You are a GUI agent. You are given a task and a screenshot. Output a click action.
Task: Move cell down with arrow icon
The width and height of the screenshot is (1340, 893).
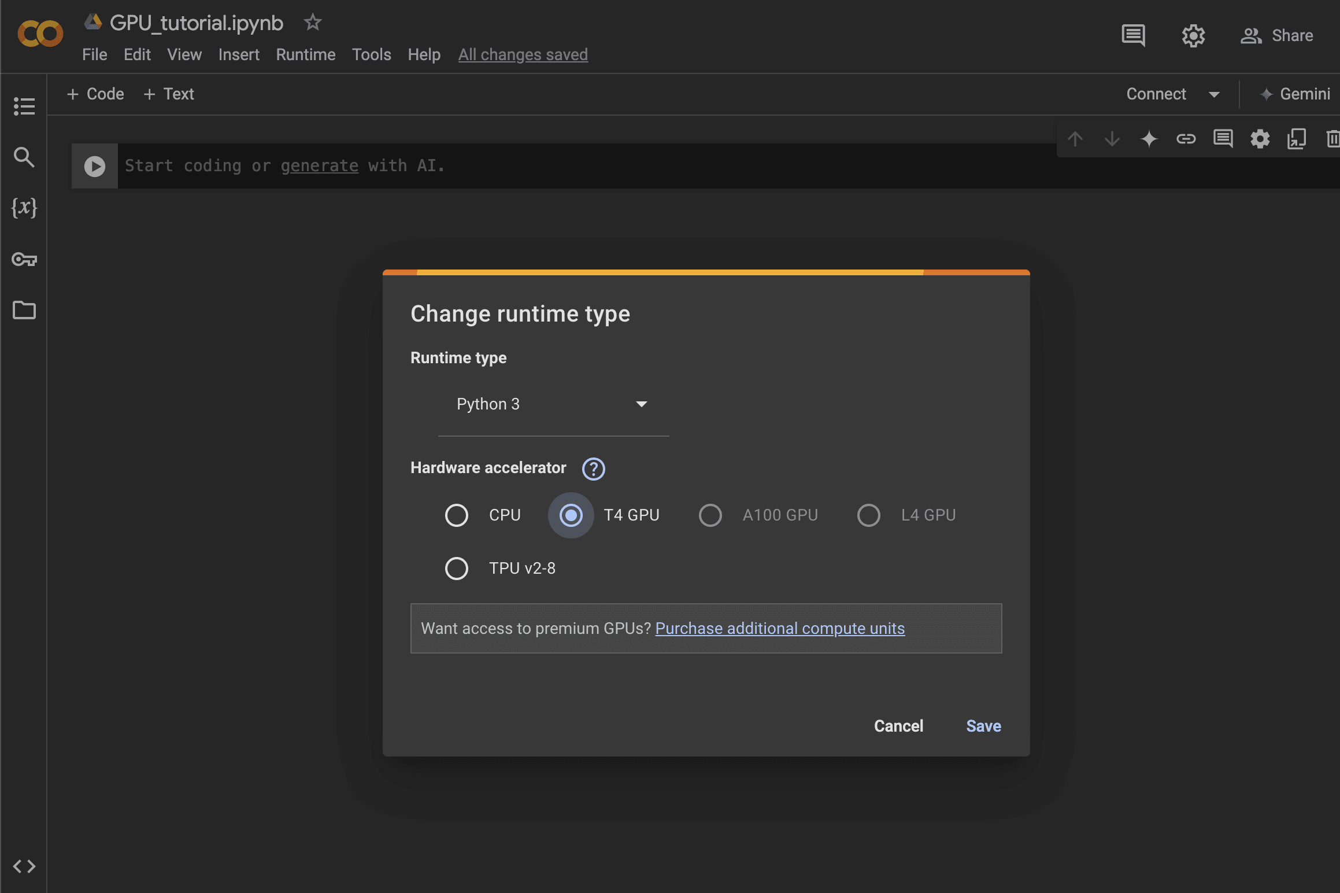[1112, 139]
